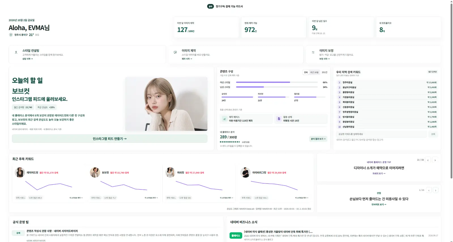Show previous 산업 insight card
This screenshot has width=453, height=242.
point(429,190)
